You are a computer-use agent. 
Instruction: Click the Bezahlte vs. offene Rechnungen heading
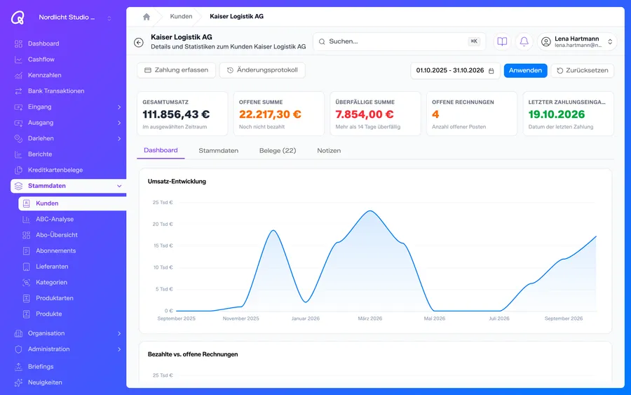pos(193,354)
